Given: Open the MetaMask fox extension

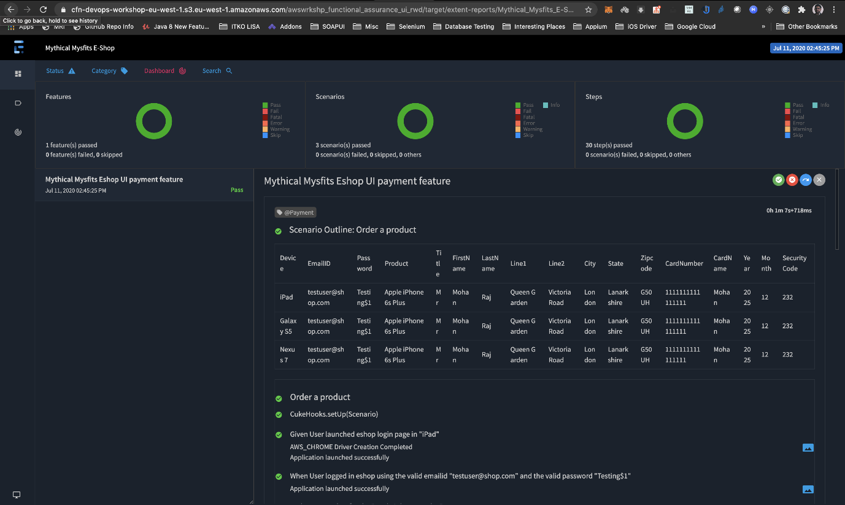Looking at the screenshot, I should click(x=608, y=10).
